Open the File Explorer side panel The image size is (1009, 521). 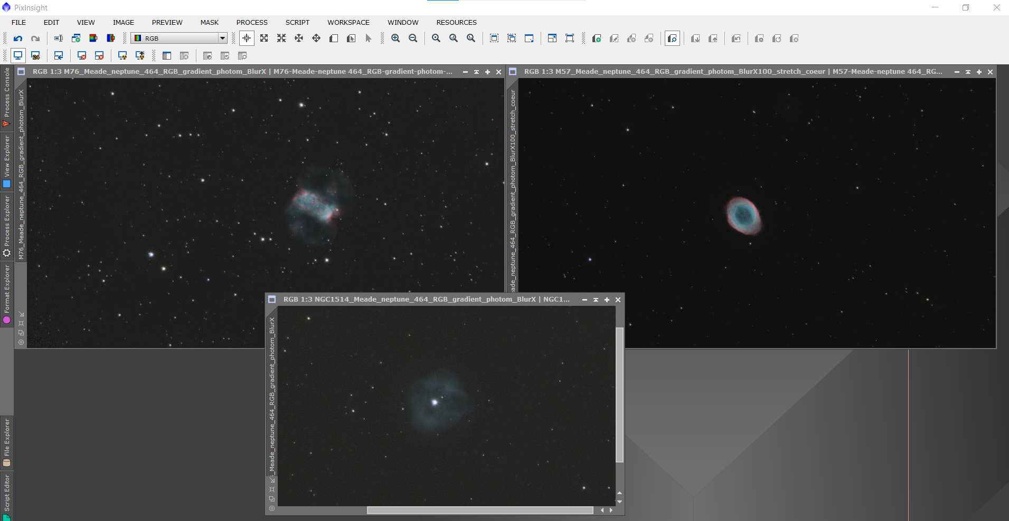pyautogui.click(x=6, y=442)
